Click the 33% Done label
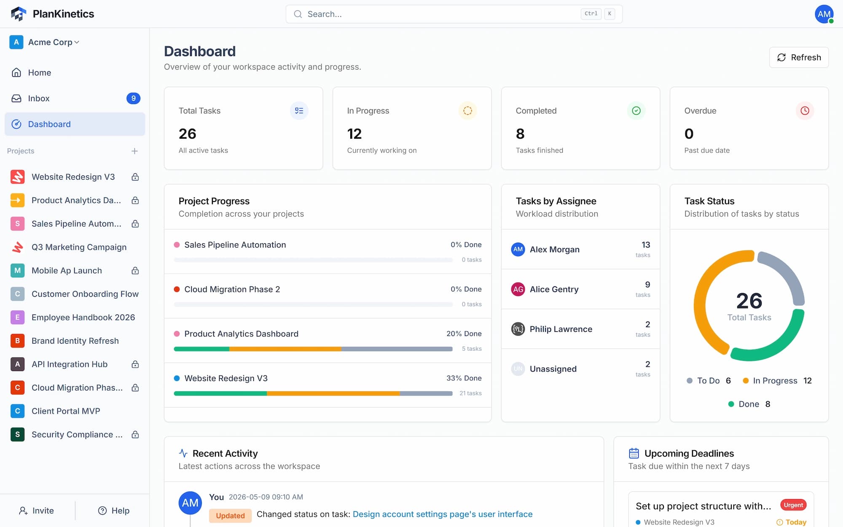This screenshot has width=843, height=527. click(x=464, y=378)
